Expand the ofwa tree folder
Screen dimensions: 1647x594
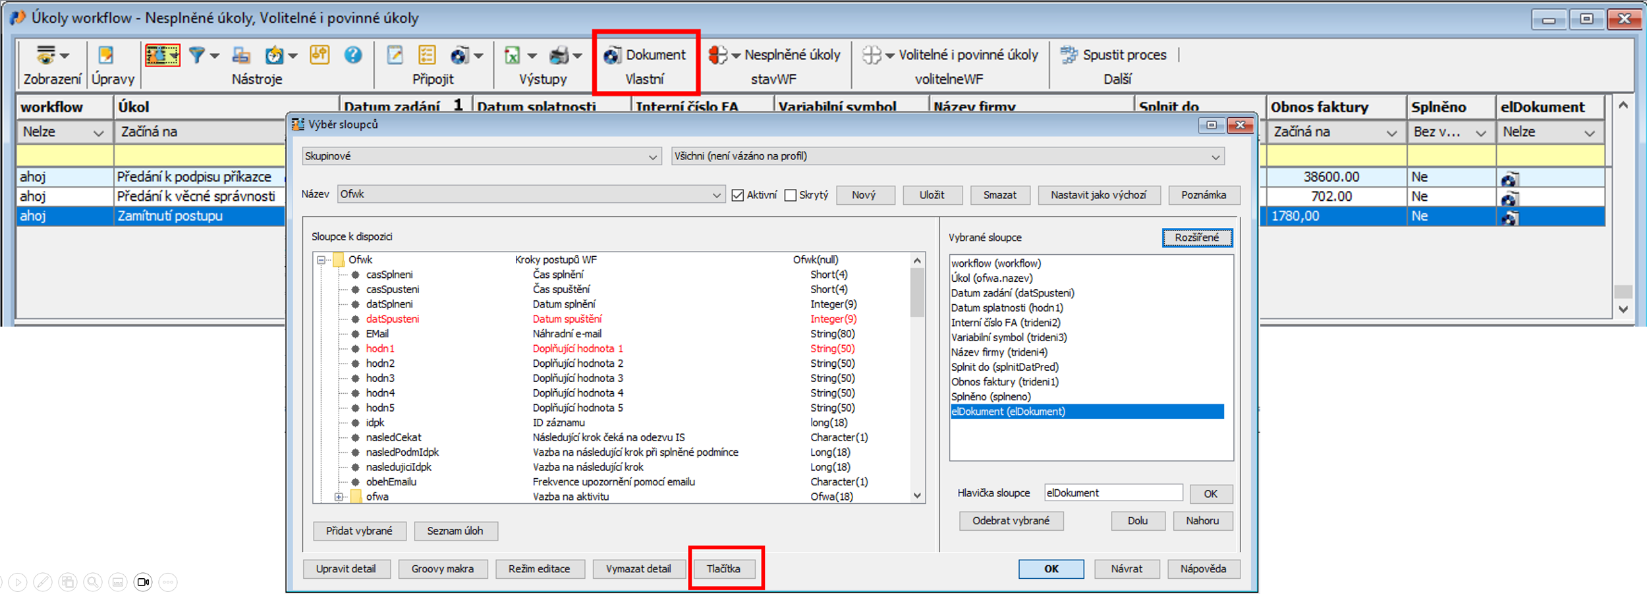[339, 497]
